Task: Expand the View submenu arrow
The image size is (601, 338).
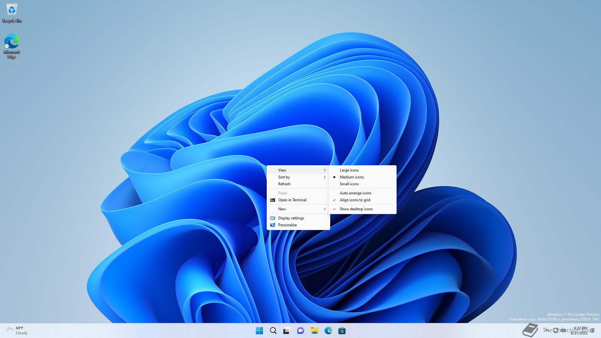Action: pyautogui.click(x=325, y=170)
